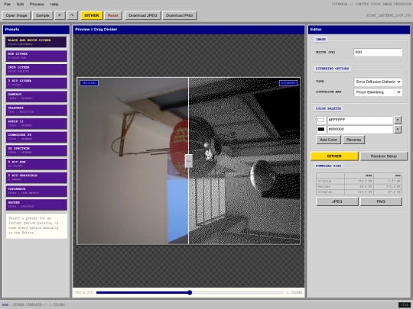Click the PNG button under Download Size

point(381,201)
